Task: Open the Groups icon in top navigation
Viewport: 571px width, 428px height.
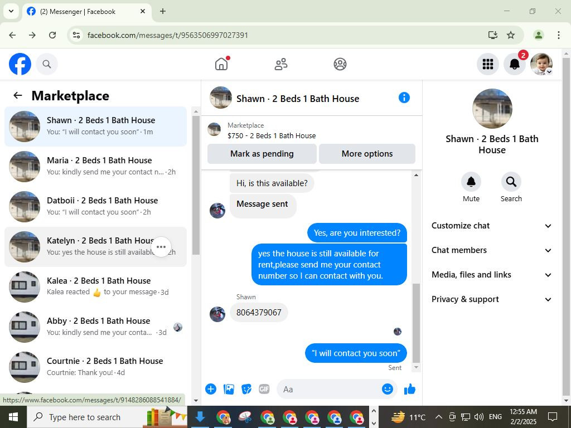Action: click(340, 64)
